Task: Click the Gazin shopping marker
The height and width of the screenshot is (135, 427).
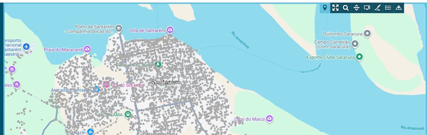Action: click(90, 132)
